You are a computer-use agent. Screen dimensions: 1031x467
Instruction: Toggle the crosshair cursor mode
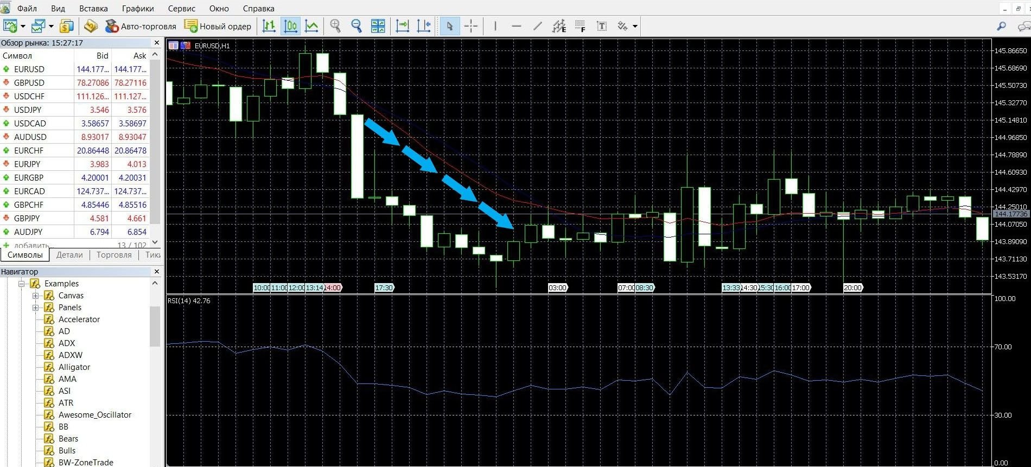coord(471,26)
